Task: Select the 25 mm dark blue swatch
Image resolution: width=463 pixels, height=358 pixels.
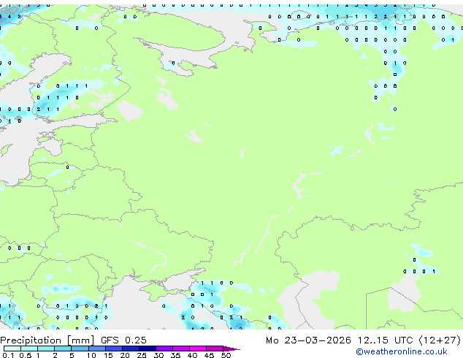Action: click(150, 349)
